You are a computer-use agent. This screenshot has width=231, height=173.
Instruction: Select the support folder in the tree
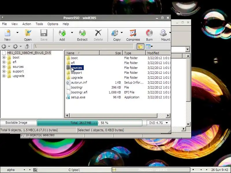coord(18,71)
